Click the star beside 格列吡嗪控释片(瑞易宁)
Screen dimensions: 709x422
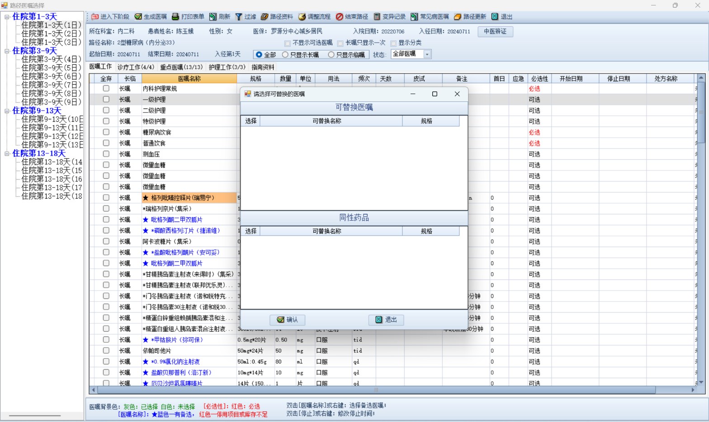tap(146, 198)
